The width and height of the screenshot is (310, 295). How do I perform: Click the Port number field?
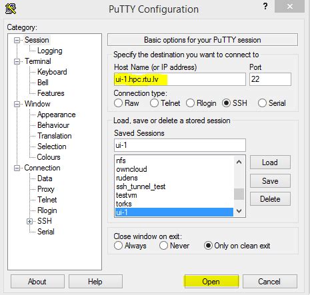point(270,79)
